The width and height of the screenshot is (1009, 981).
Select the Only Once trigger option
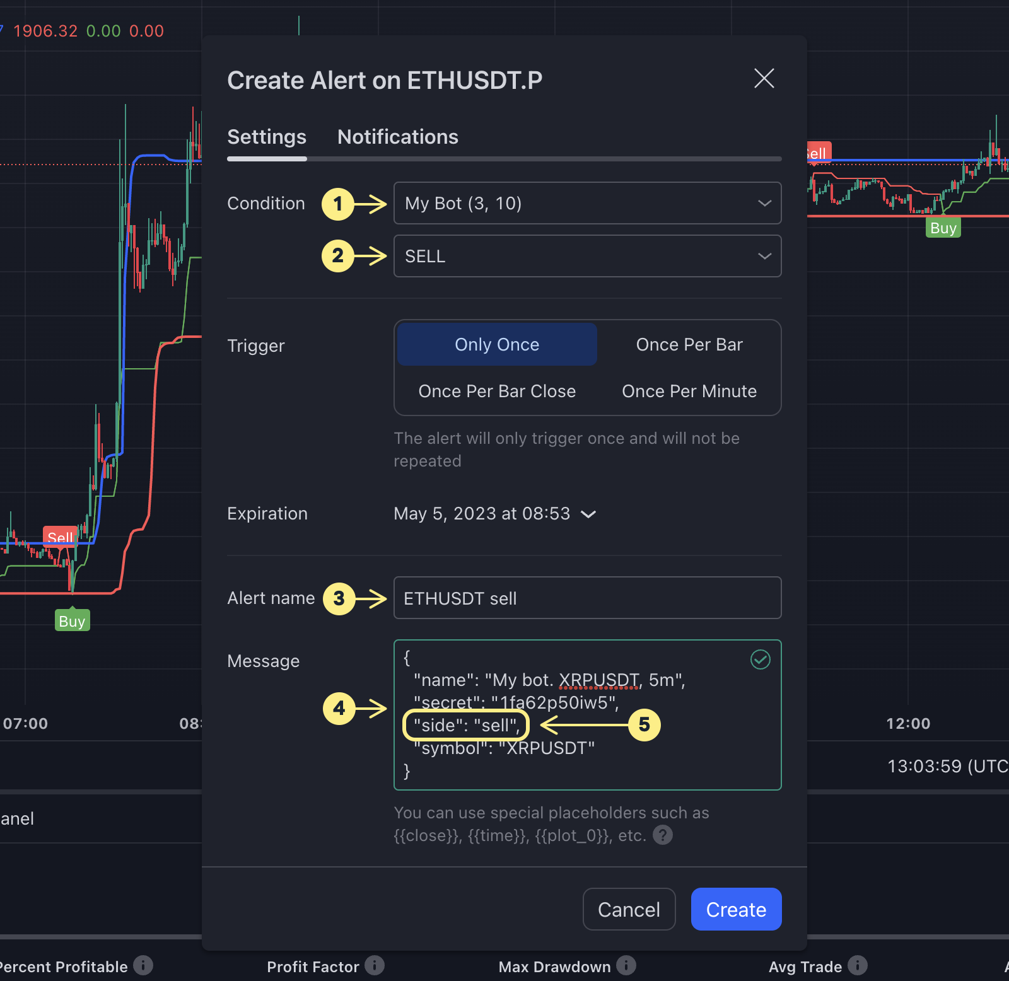(497, 345)
